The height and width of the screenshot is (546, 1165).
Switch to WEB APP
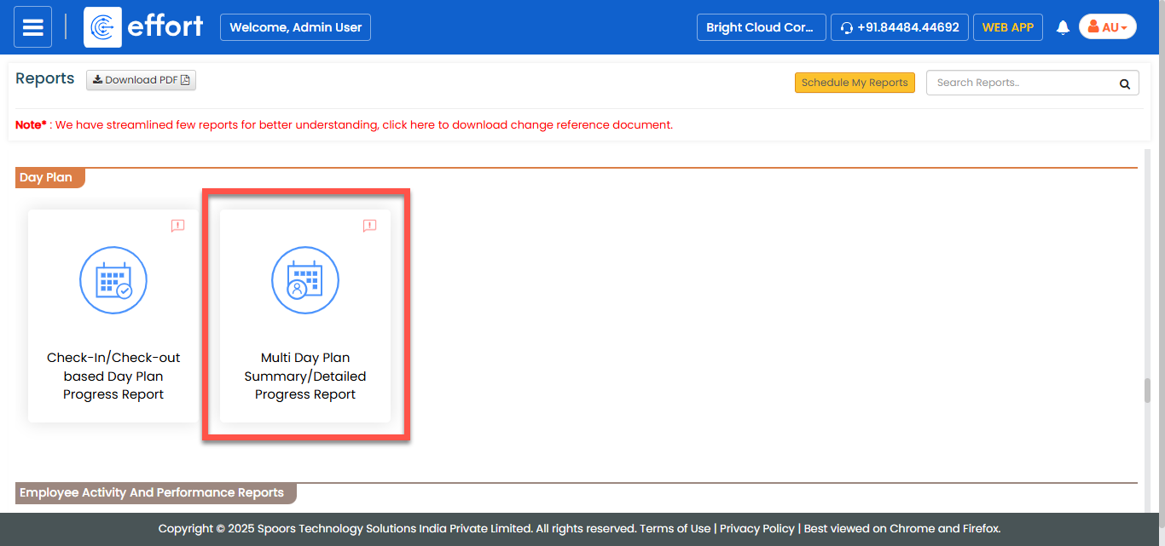[x=1007, y=27]
